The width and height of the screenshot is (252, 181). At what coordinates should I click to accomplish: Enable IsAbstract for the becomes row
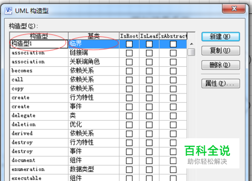coord(173,71)
